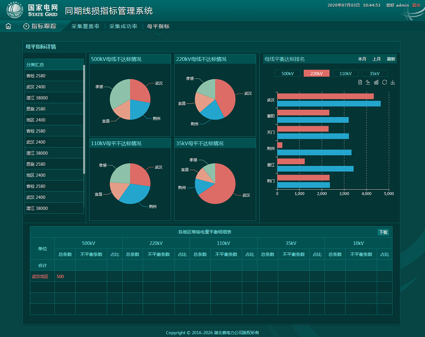Click the 母线平衡达标排名 panel title
This screenshot has height=337, width=425.
click(285, 59)
